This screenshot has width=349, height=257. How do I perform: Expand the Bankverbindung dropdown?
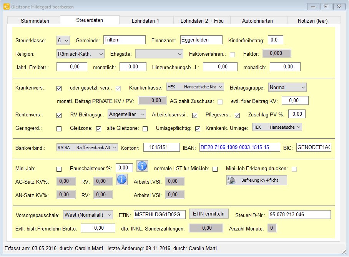[87, 147]
